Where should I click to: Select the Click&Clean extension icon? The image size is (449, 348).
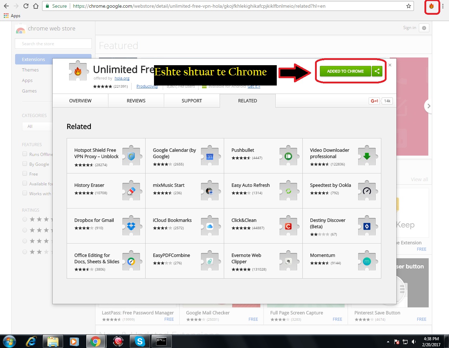point(288,226)
